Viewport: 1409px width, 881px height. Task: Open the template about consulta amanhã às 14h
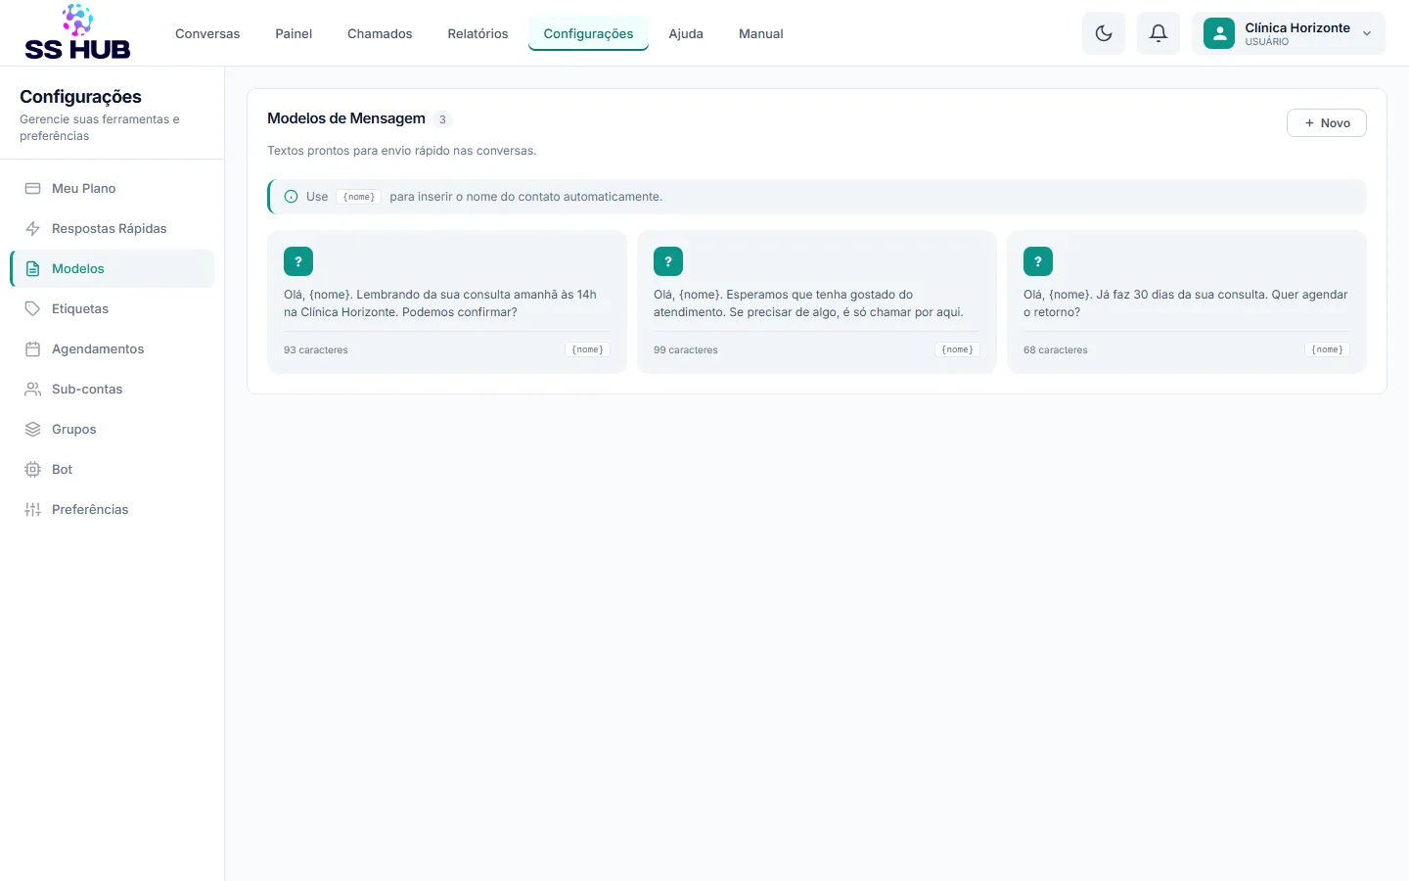(x=447, y=302)
